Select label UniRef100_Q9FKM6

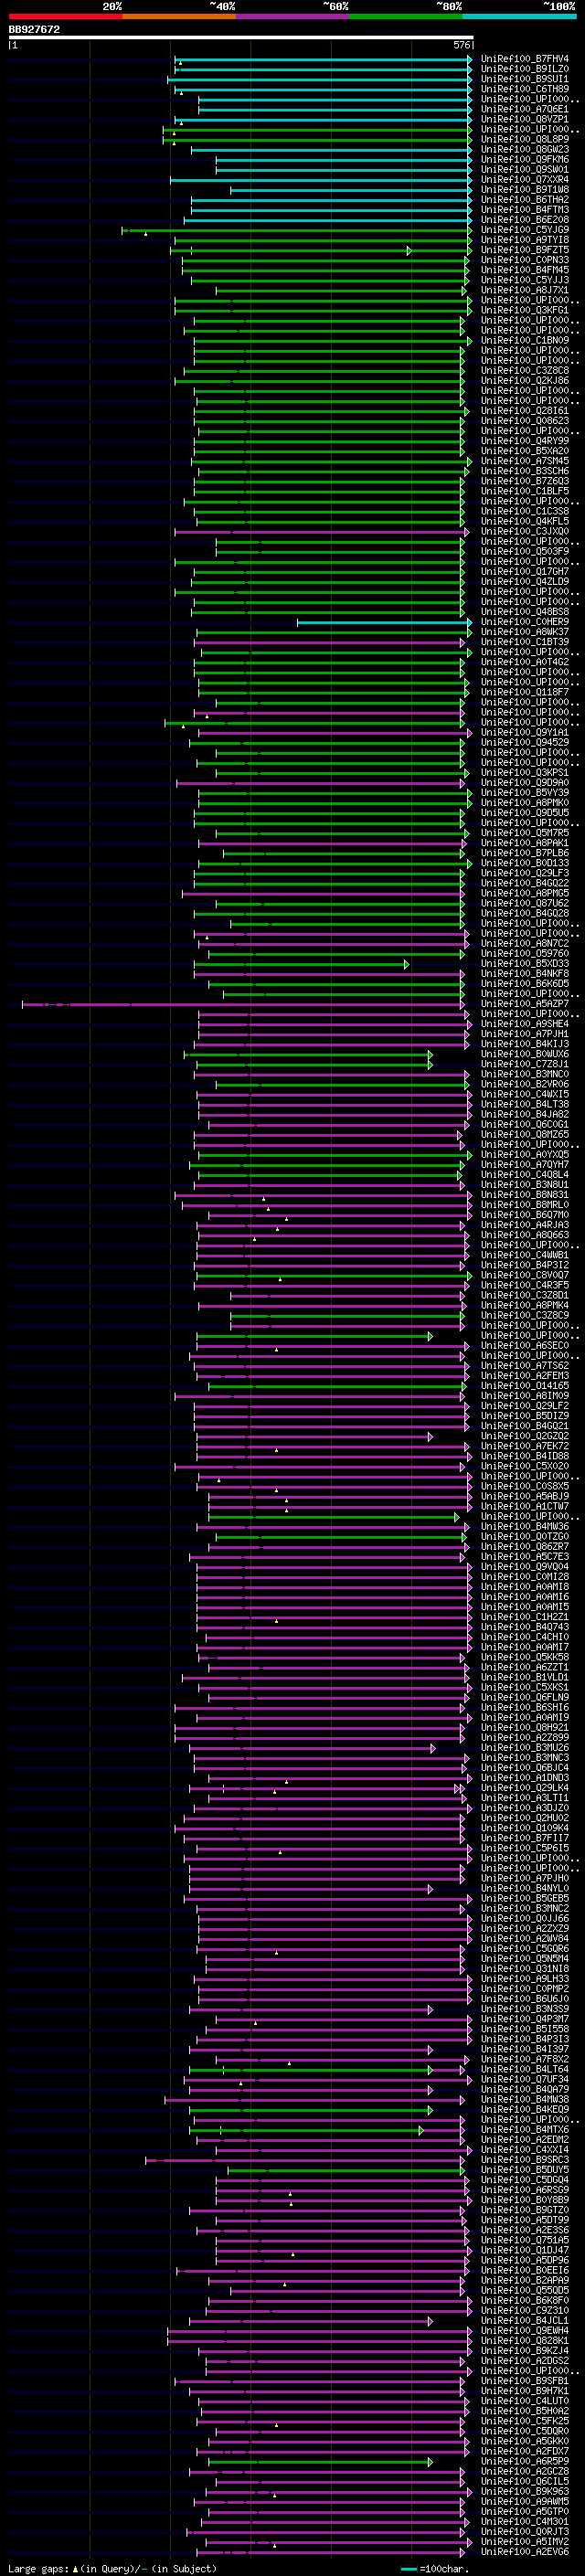pyautogui.click(x=525, y=159)
